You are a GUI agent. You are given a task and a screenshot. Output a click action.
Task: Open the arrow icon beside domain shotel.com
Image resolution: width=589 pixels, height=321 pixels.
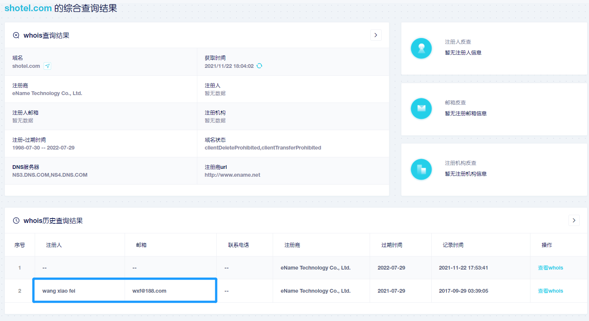tap(47, 66)
